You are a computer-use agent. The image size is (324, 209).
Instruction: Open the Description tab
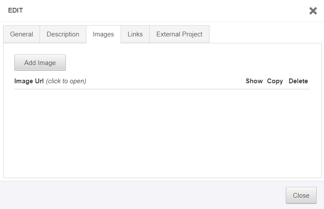63,34
